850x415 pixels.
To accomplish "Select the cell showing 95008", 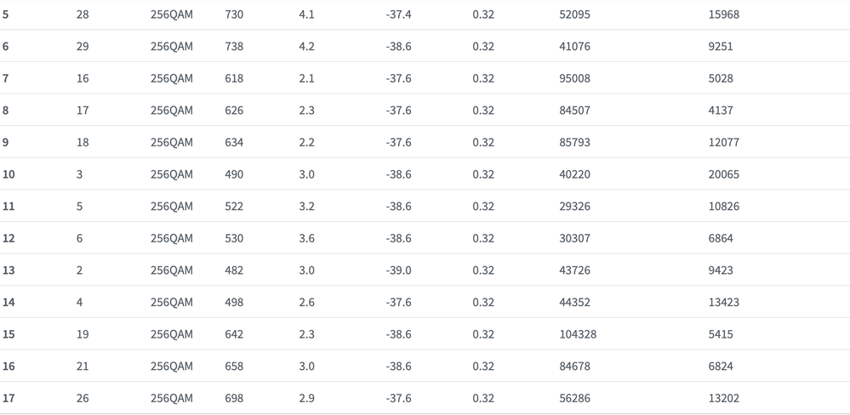I will pyautogui.click(x=573, y=78).
